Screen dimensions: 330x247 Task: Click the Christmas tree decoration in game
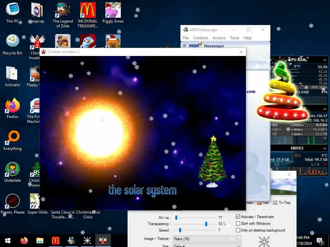213,161
